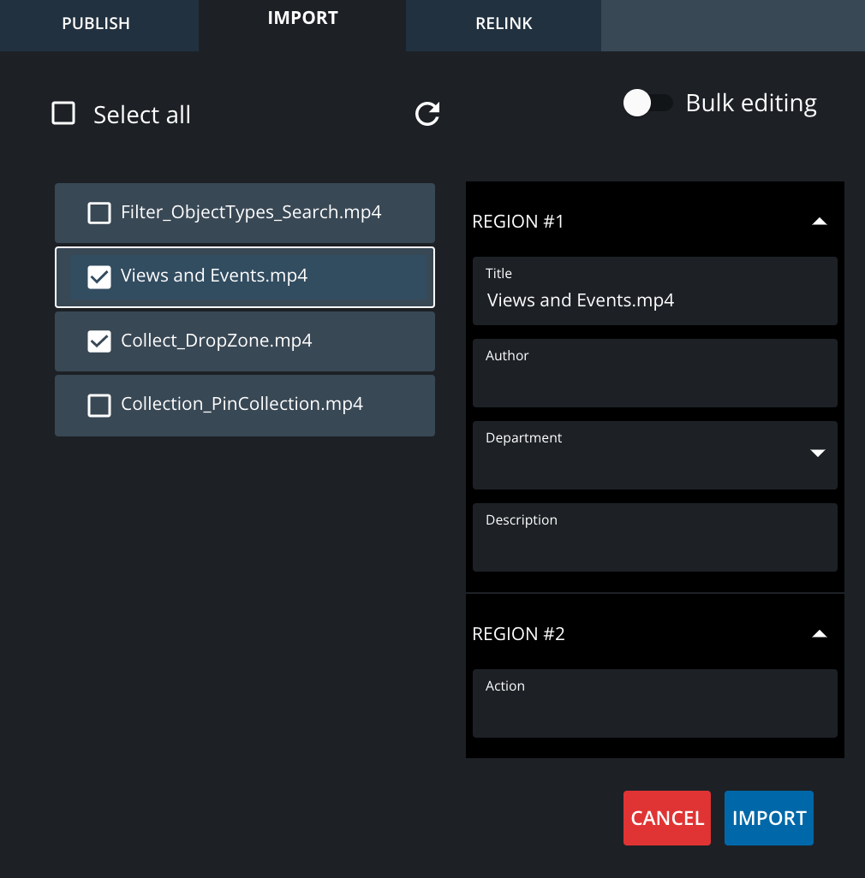Check Filter_ObjectTypes_Search.mp4

click(x=98, y=212)
